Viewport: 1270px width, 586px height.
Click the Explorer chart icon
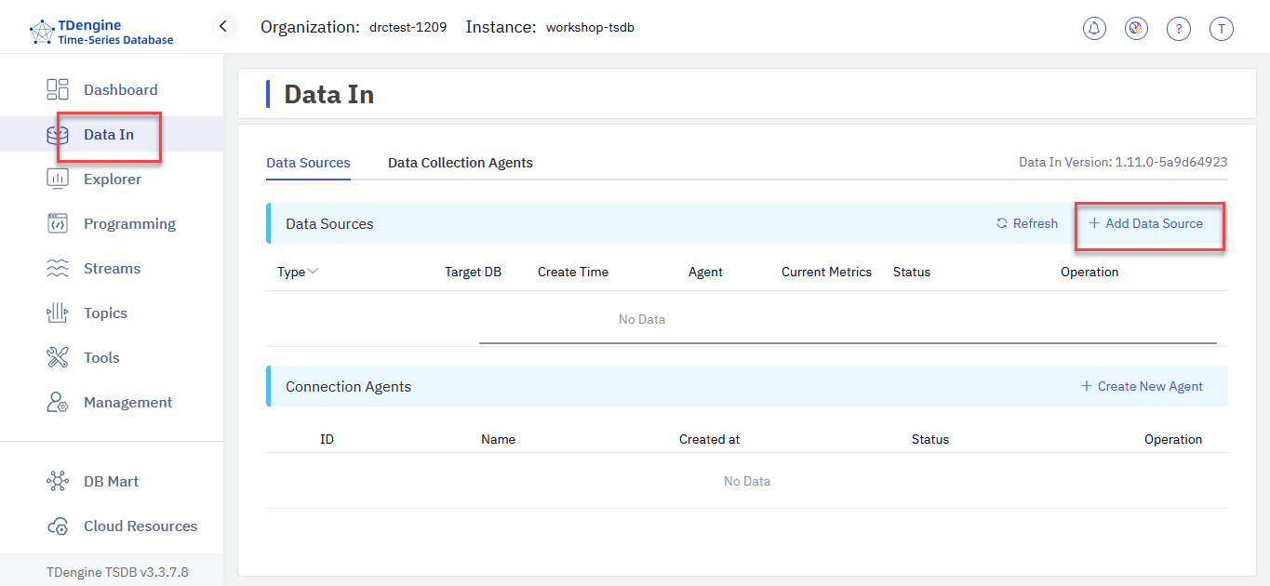[58, 179]
